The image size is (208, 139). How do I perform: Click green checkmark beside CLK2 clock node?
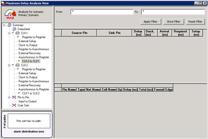[x=13, y=65]
